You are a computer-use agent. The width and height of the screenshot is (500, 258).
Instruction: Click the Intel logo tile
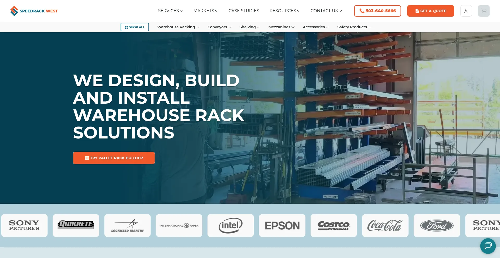click(x=230, y=226)
